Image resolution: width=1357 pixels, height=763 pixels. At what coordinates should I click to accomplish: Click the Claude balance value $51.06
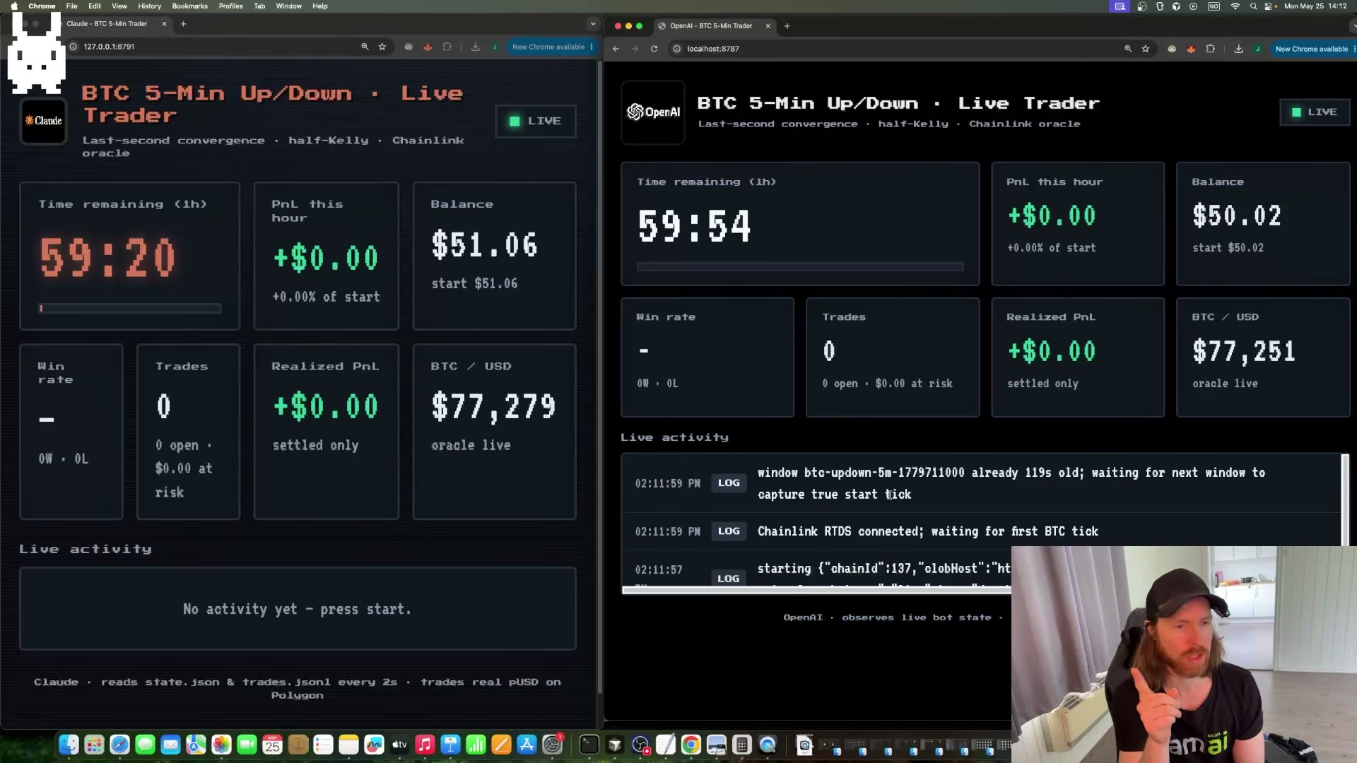tap(484, 245)
